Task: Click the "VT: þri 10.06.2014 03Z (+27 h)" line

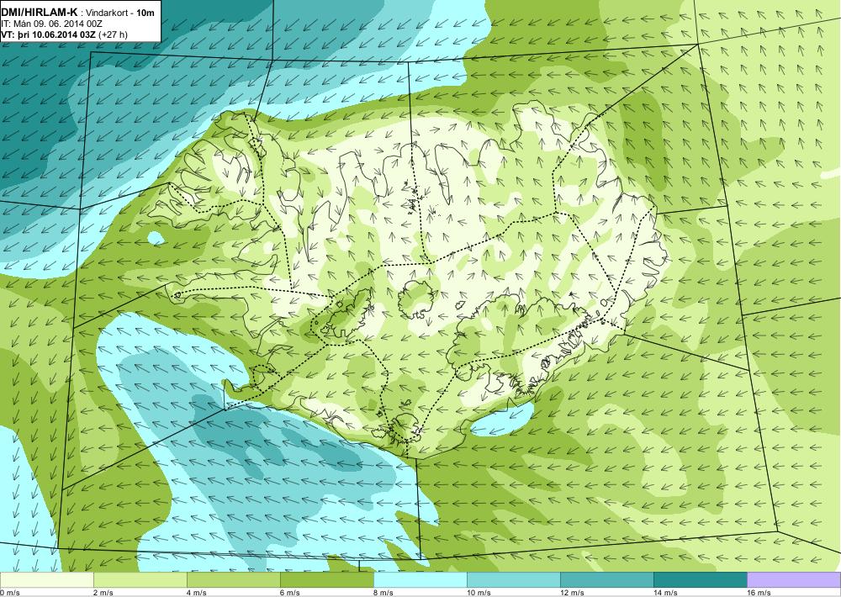Action: point(65,34)
